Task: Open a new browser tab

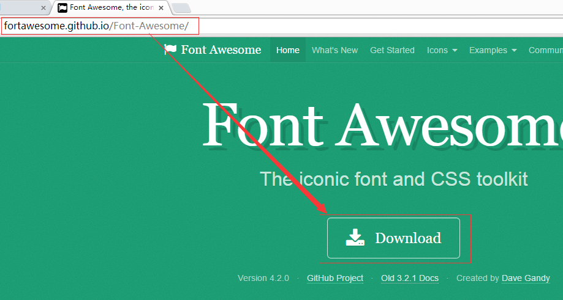Action: [181, 8]
